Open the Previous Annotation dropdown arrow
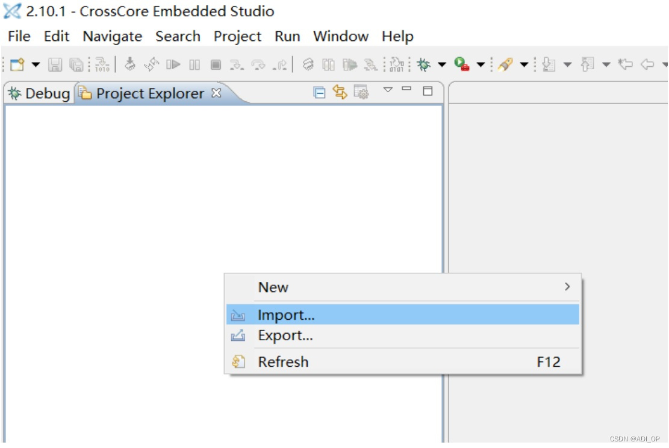The height and width of the screenshot is (448, 669). click(x=606, y=65)
